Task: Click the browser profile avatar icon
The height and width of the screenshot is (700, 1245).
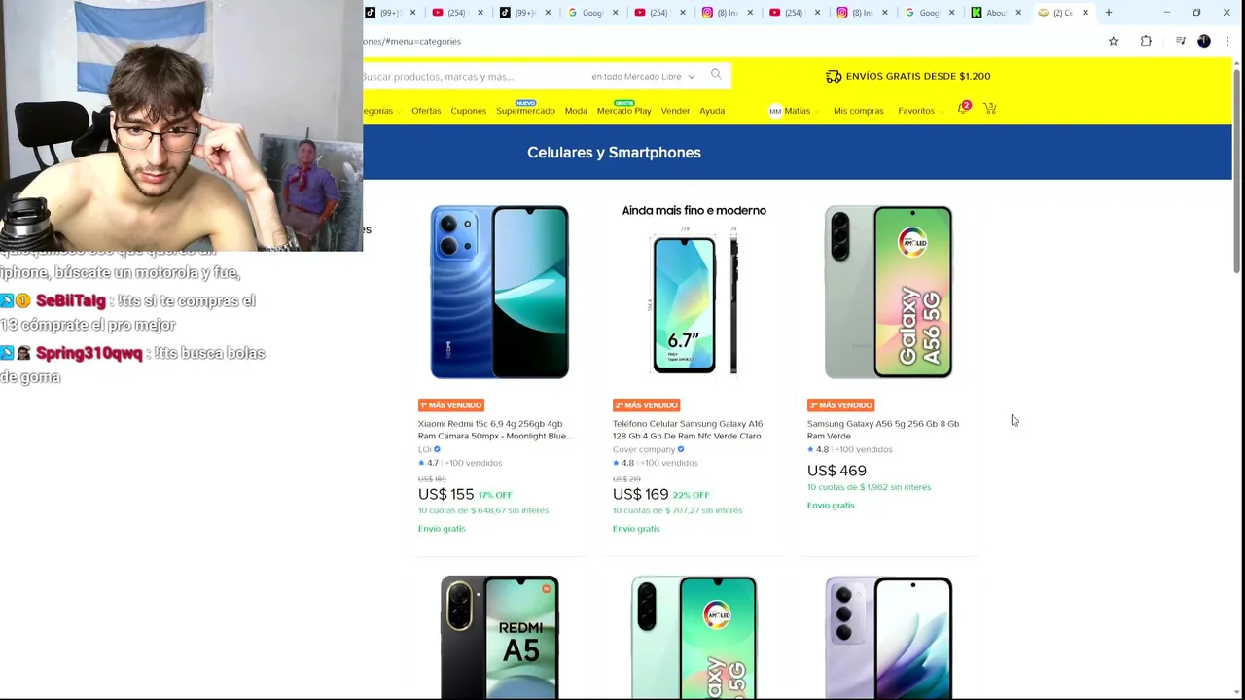Action: coord(1204,41)
